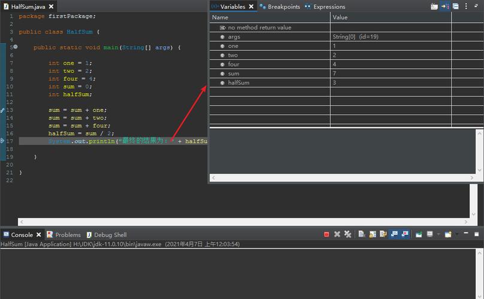The image size is (484, 299).
Task: Click HalfSum Java Application launch description text
Action: coord(120,244)
